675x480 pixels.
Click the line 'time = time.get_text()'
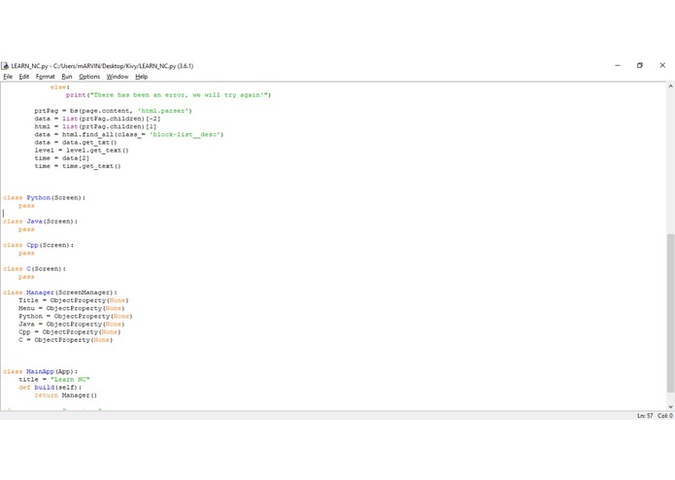(x=78, y=166)
